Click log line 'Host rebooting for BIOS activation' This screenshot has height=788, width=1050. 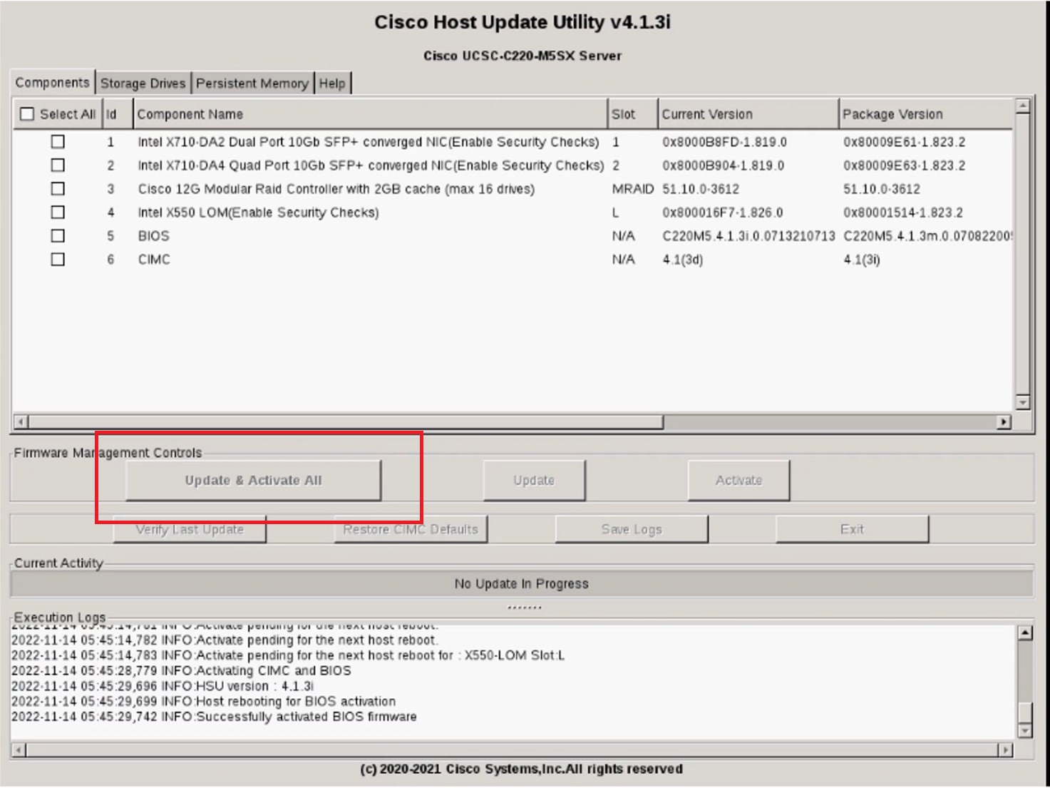[203, 702]
